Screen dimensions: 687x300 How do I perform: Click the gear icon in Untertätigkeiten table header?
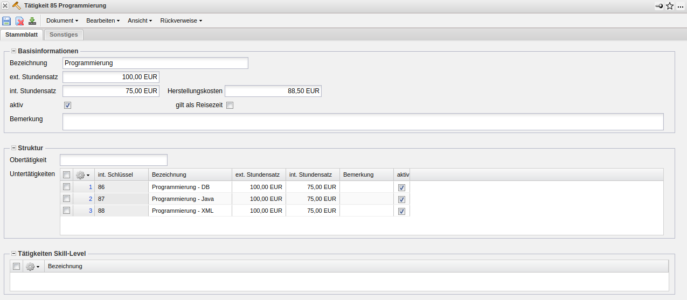tap(82, 175)
